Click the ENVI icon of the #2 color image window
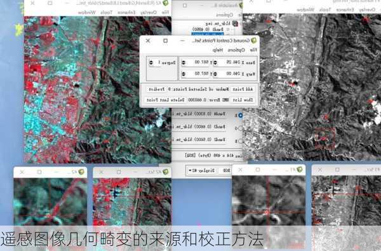 (165, 3)
